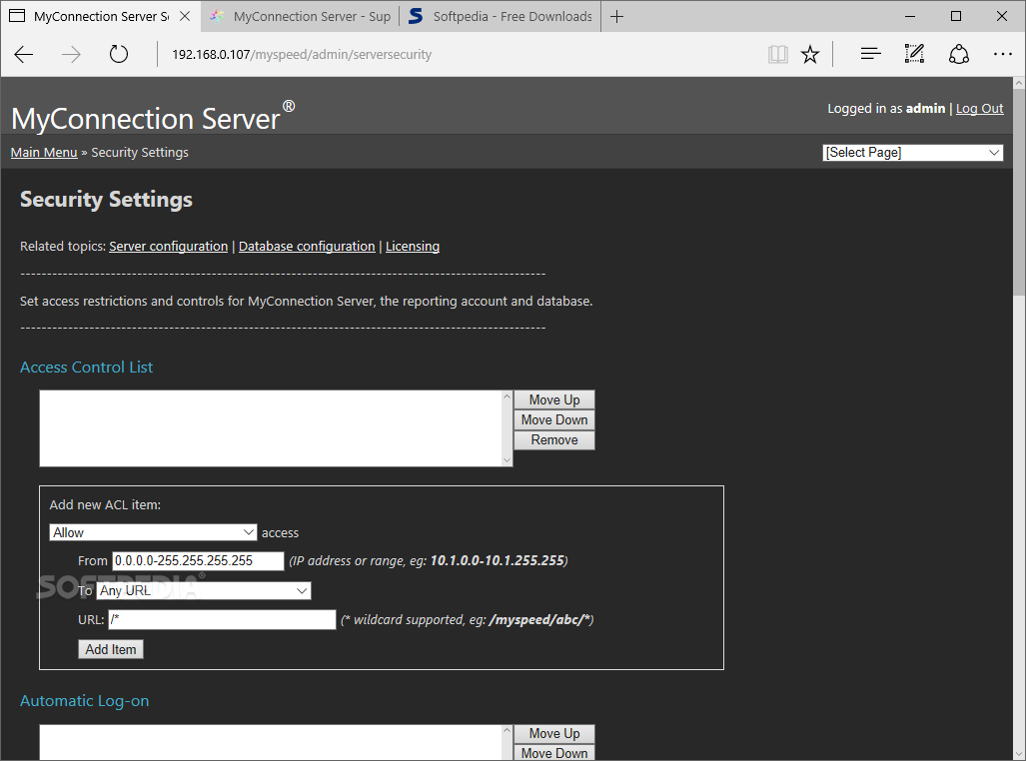
Task: Click the 'Add new ACL item:' label
Action: coord(105,505)
